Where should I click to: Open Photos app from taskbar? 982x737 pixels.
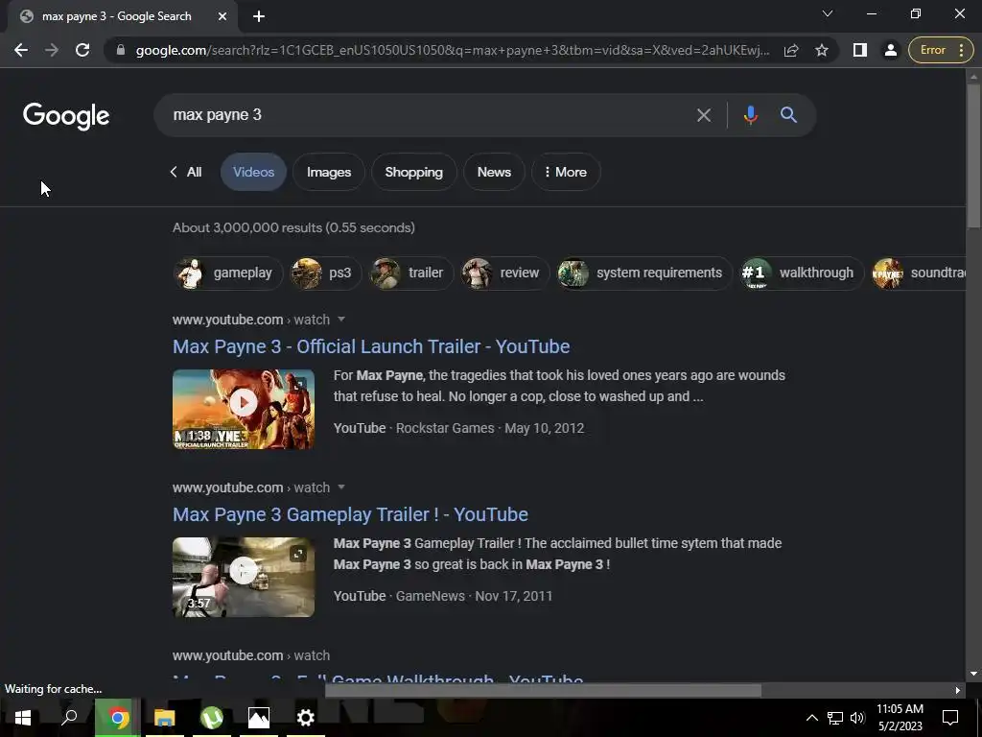259,718
